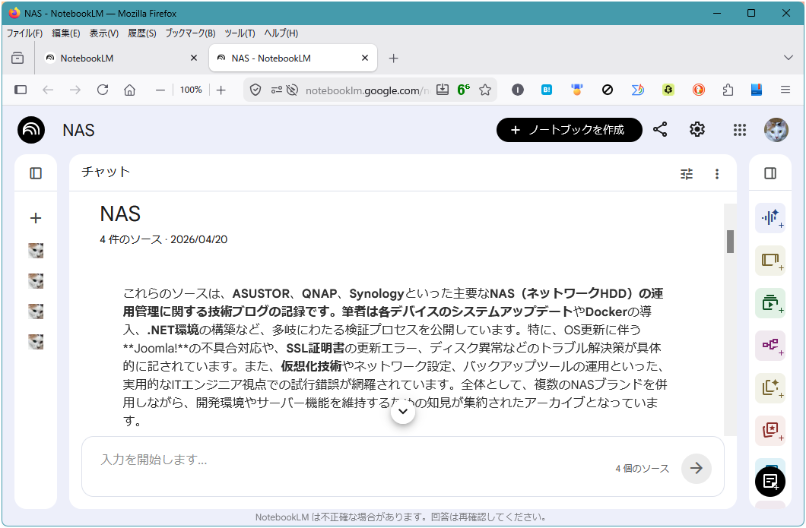Click the create notebook button
Viewport: 806px width, 528px height.
click(569, 130)
